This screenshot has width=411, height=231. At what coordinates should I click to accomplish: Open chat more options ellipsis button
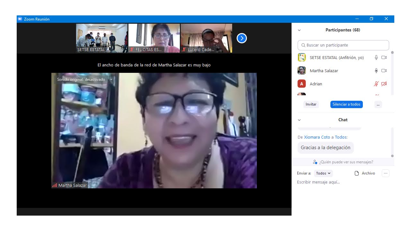pos(386,173)
